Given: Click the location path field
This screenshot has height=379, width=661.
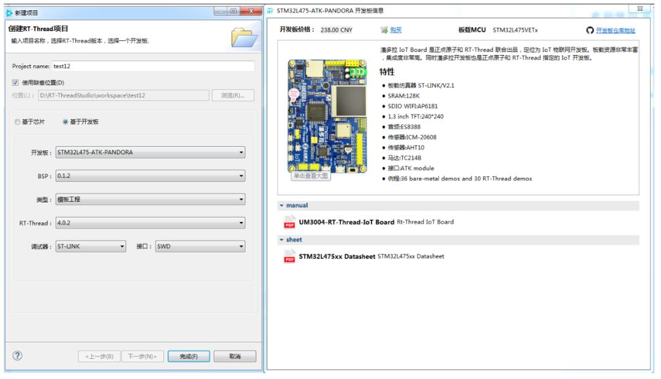Looking at the screenshot, I should pyautogui.click(x=124, y=95).
